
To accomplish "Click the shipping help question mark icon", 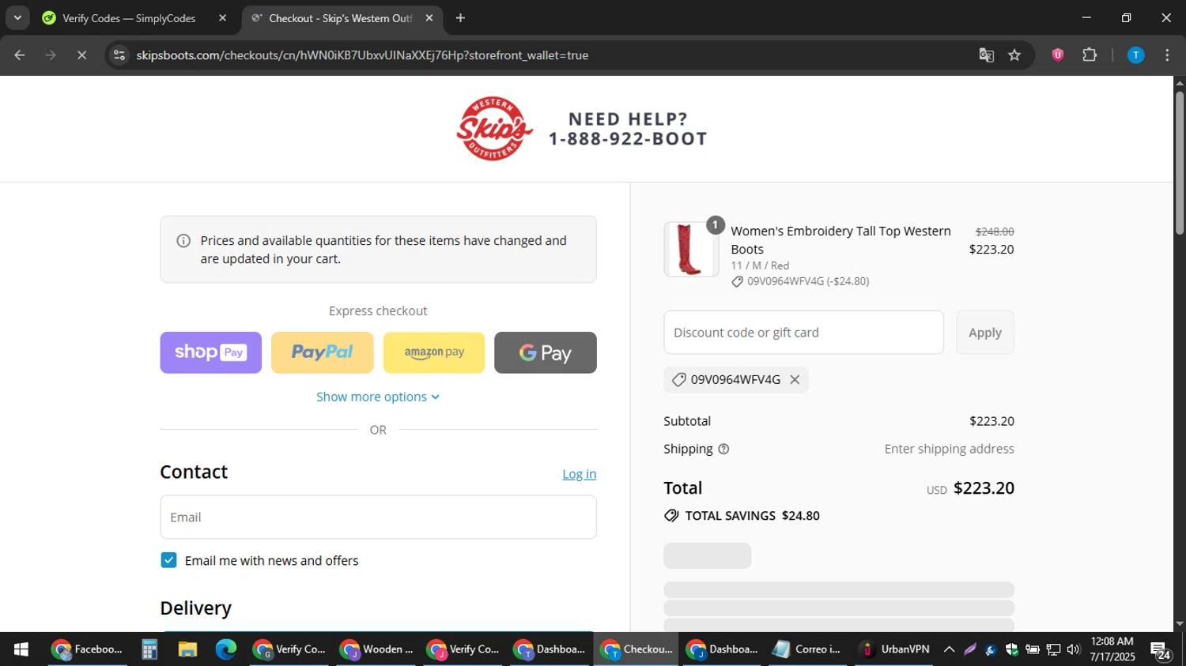I will (723, 449).
